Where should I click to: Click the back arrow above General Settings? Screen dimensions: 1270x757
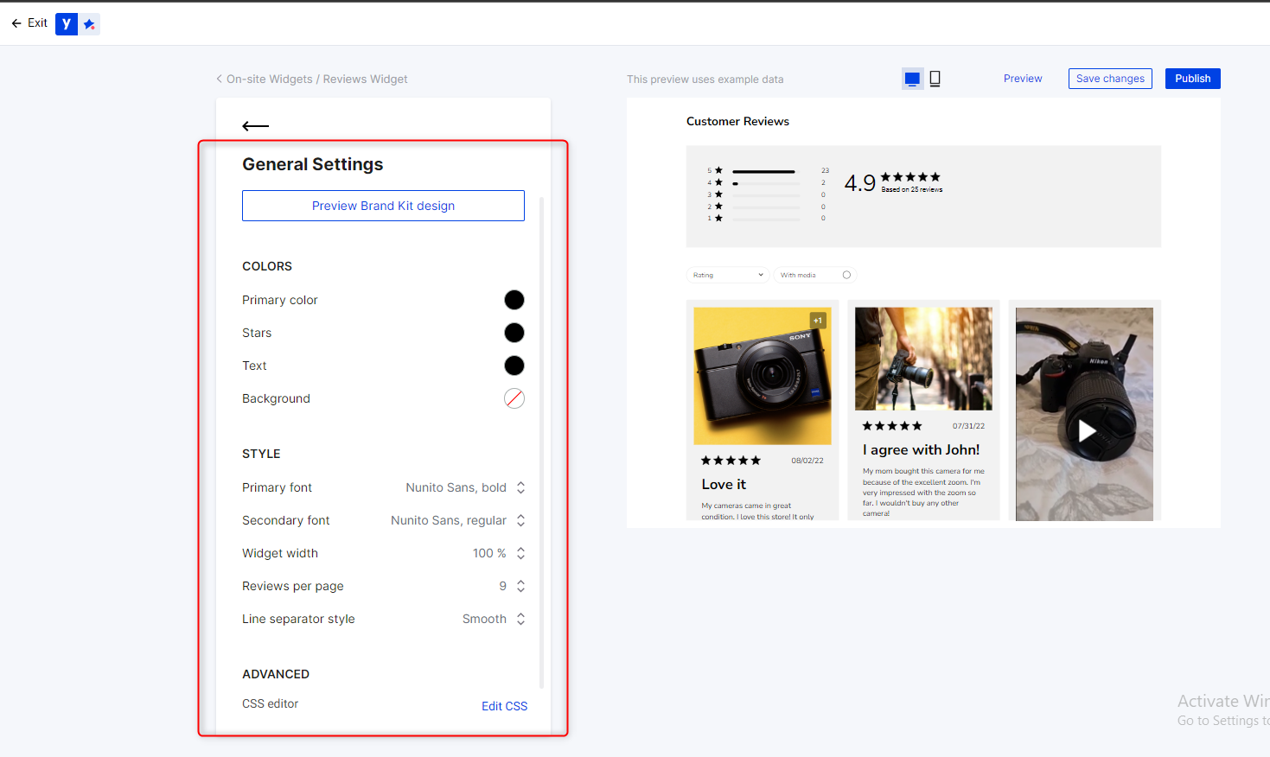[256, 126]
